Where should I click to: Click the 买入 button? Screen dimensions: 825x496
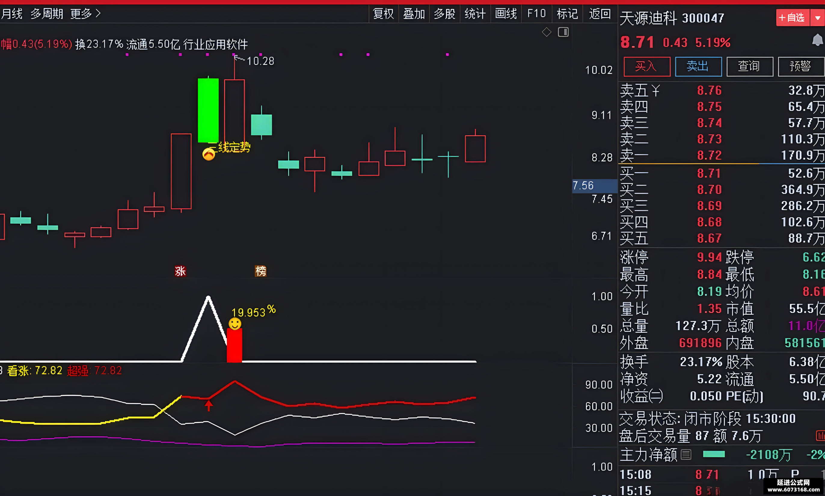[647, 66]
